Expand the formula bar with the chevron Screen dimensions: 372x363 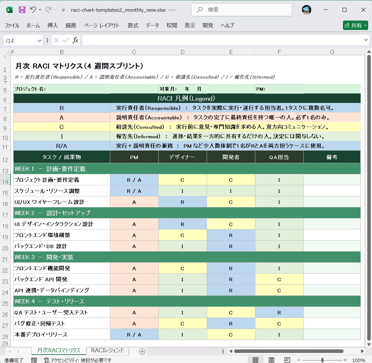[366, 40]
